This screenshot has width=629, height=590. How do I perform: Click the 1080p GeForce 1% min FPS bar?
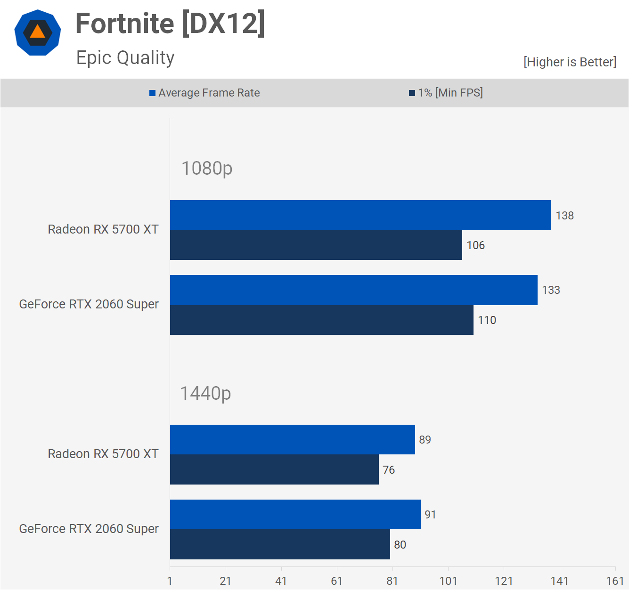coord(322,320)
